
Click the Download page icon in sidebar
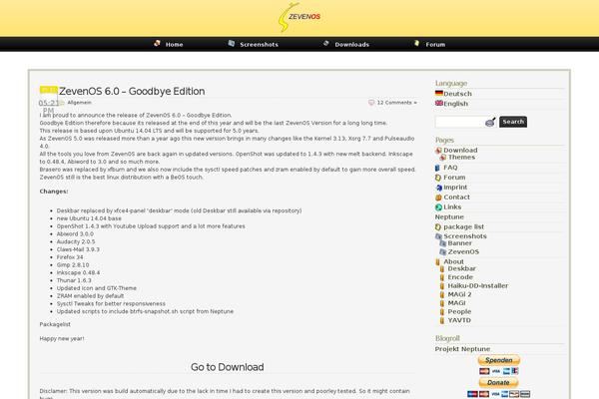438,151
